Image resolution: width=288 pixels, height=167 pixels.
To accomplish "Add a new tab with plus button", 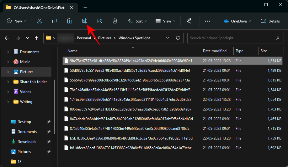I will 85,7.
